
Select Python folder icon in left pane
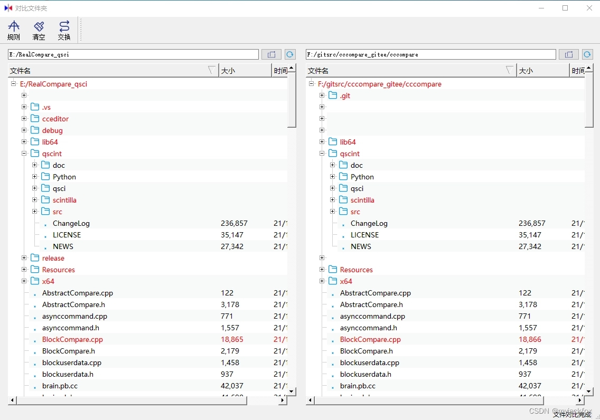pyautogui.click(x=45, y=177)
